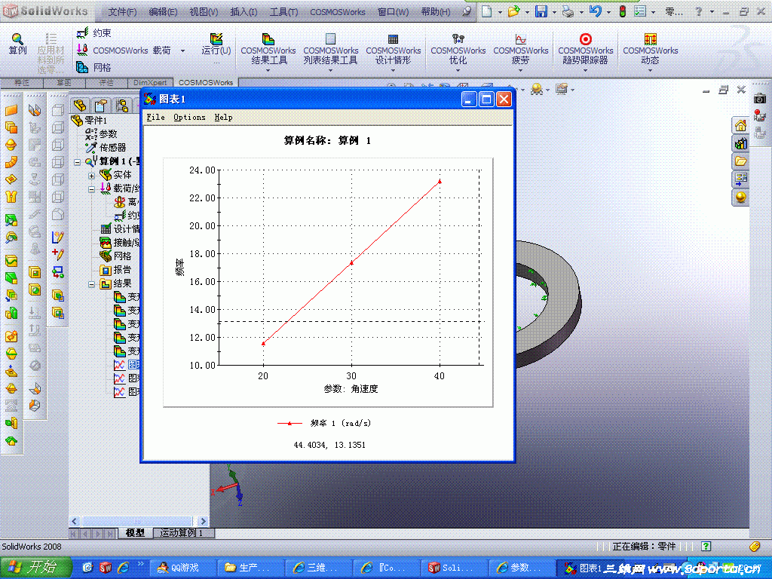The width and height of the screenshot is (772, 579).
Task: Click the traffic-light Rebuild icon
Action: point(622,11)
